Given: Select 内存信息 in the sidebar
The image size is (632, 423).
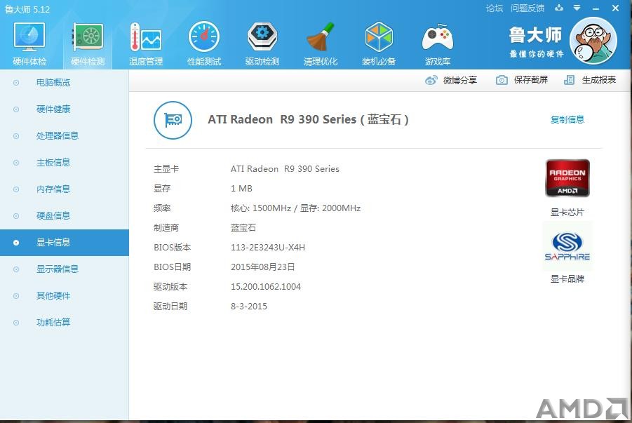Looking at the screenshot, I should click(65, 189).
